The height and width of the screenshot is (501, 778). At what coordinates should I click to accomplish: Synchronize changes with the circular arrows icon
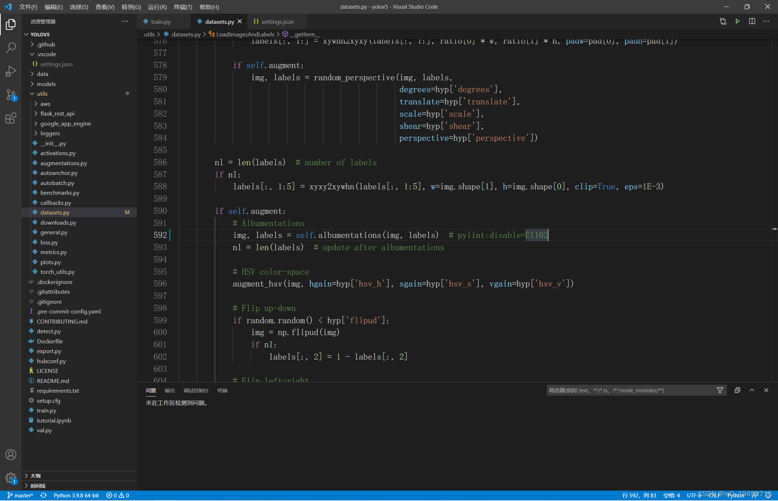tap(723, 21)
